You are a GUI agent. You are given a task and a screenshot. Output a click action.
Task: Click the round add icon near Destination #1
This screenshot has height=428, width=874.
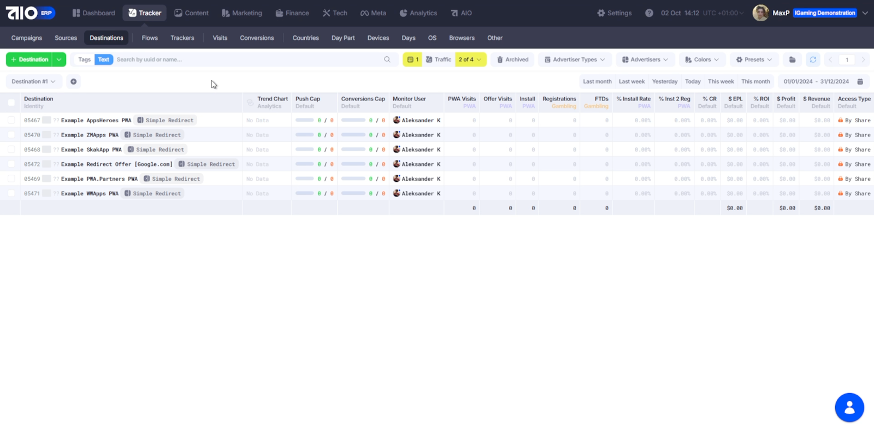click(73, 81)
